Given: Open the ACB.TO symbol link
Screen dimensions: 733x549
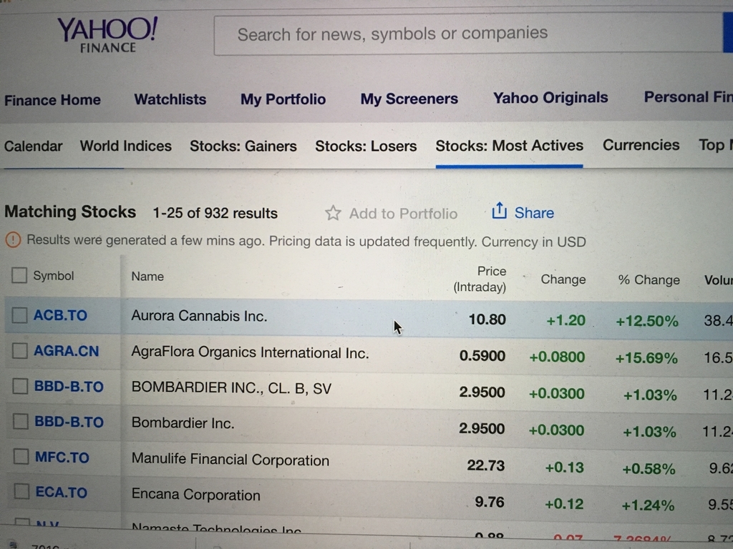Looking at the screenshot, I should (x=60, y=315).
